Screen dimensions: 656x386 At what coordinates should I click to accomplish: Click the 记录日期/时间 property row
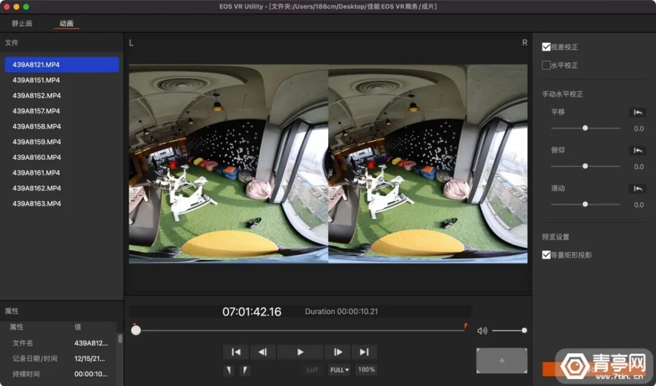pos(58,359)
